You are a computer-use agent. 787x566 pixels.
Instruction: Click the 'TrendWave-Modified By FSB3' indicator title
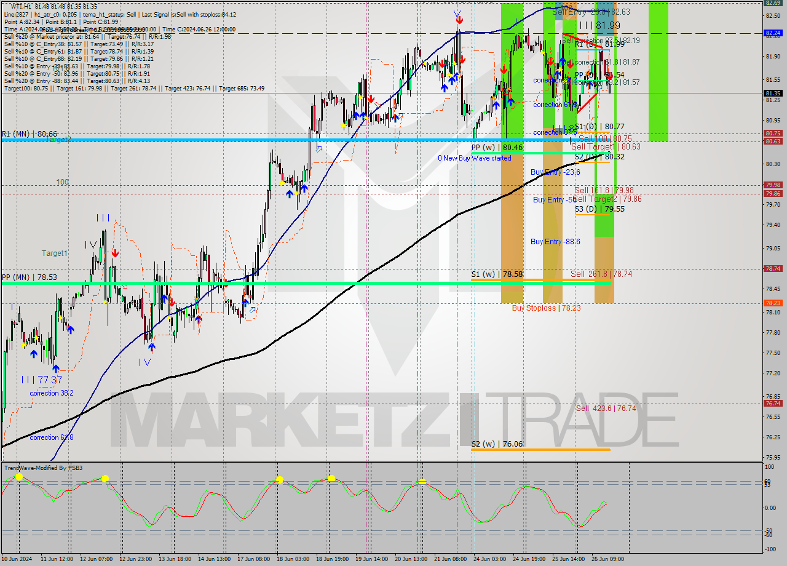pos(44,468)
